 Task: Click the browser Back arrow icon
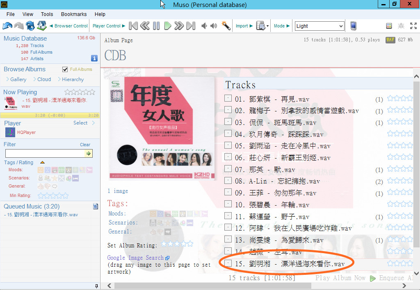(x=7, y=26)
